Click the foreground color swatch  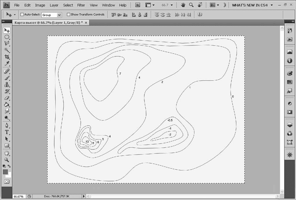pos(5,172)
